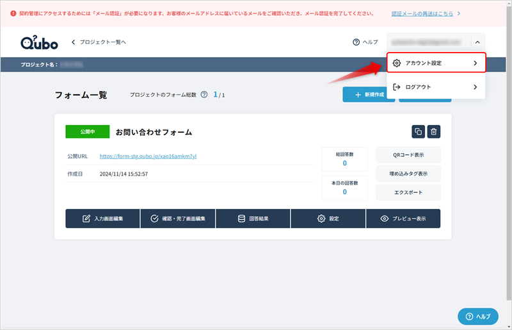Viewport: 512px width, 330px height.
Task: Open 入力画面編集
Action: pyautogui.click(x=102, y=219)
